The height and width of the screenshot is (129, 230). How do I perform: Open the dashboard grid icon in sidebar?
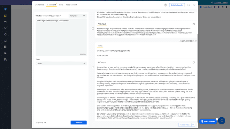click(x=5, y=16)
